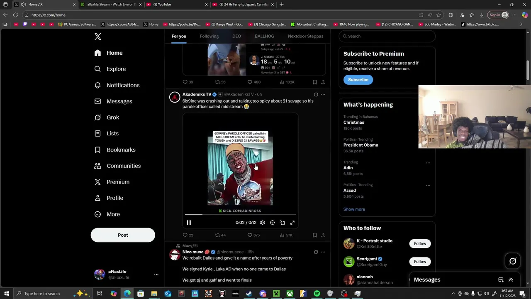The height and width of the screenshot is (299, 531).
Task: View analytics for Akademiks TV post (57K)
Action: [286, 235]
